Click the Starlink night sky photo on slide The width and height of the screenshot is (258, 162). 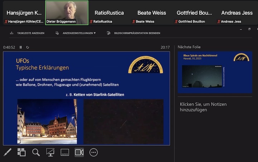point(124,121)
